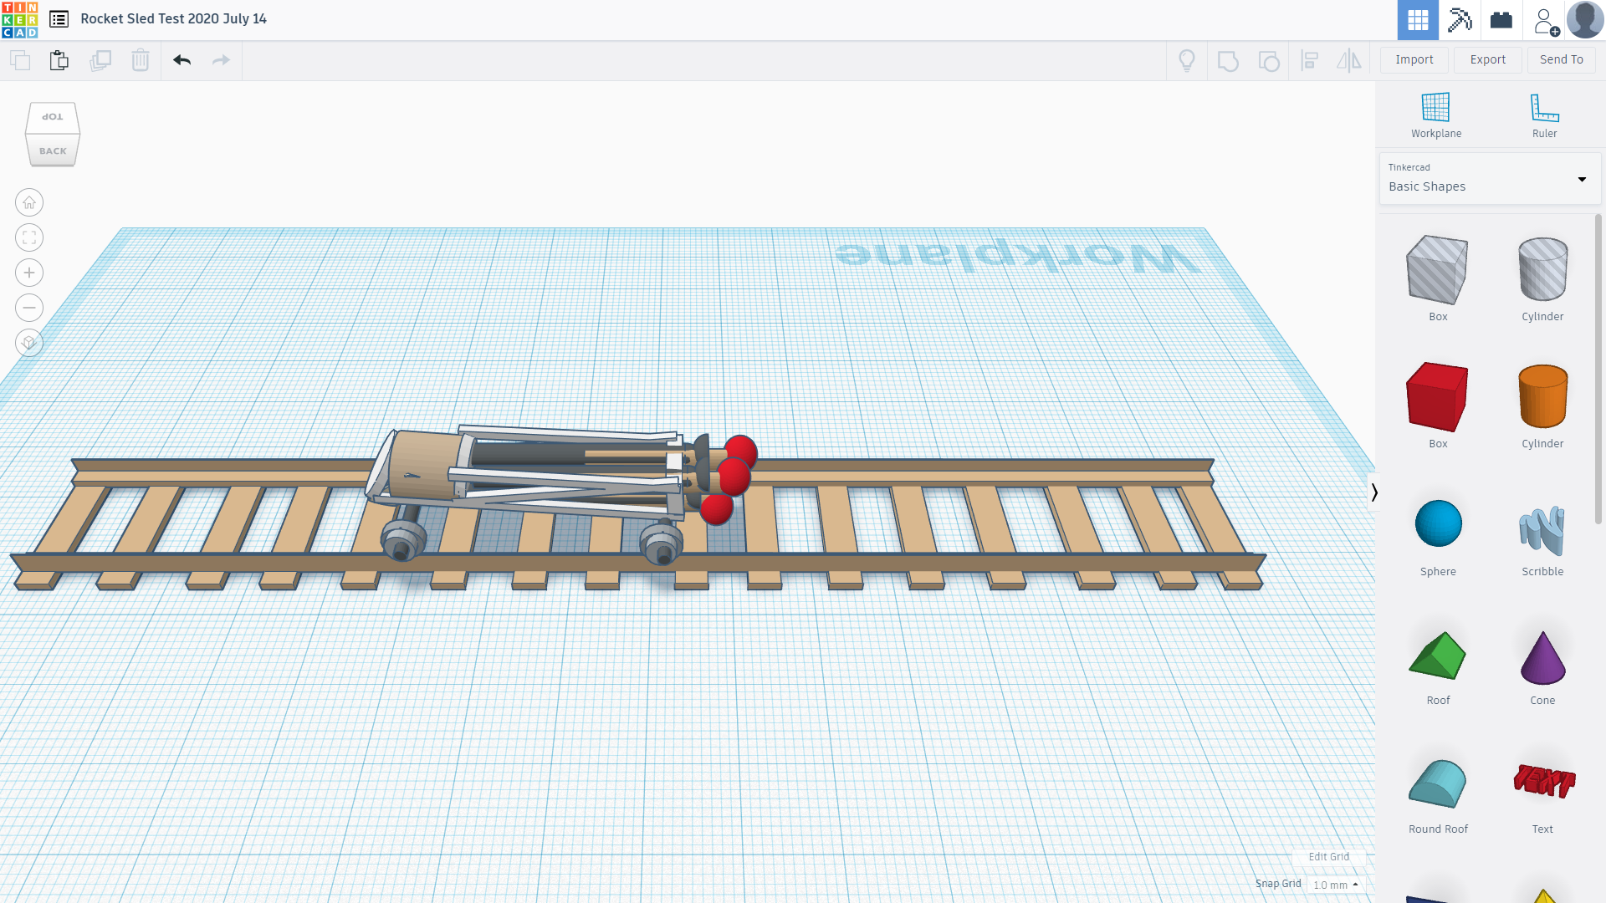Click the design title Rocket Sled Test
This screenshot has height=903, width=1606.
pos(173,18)
